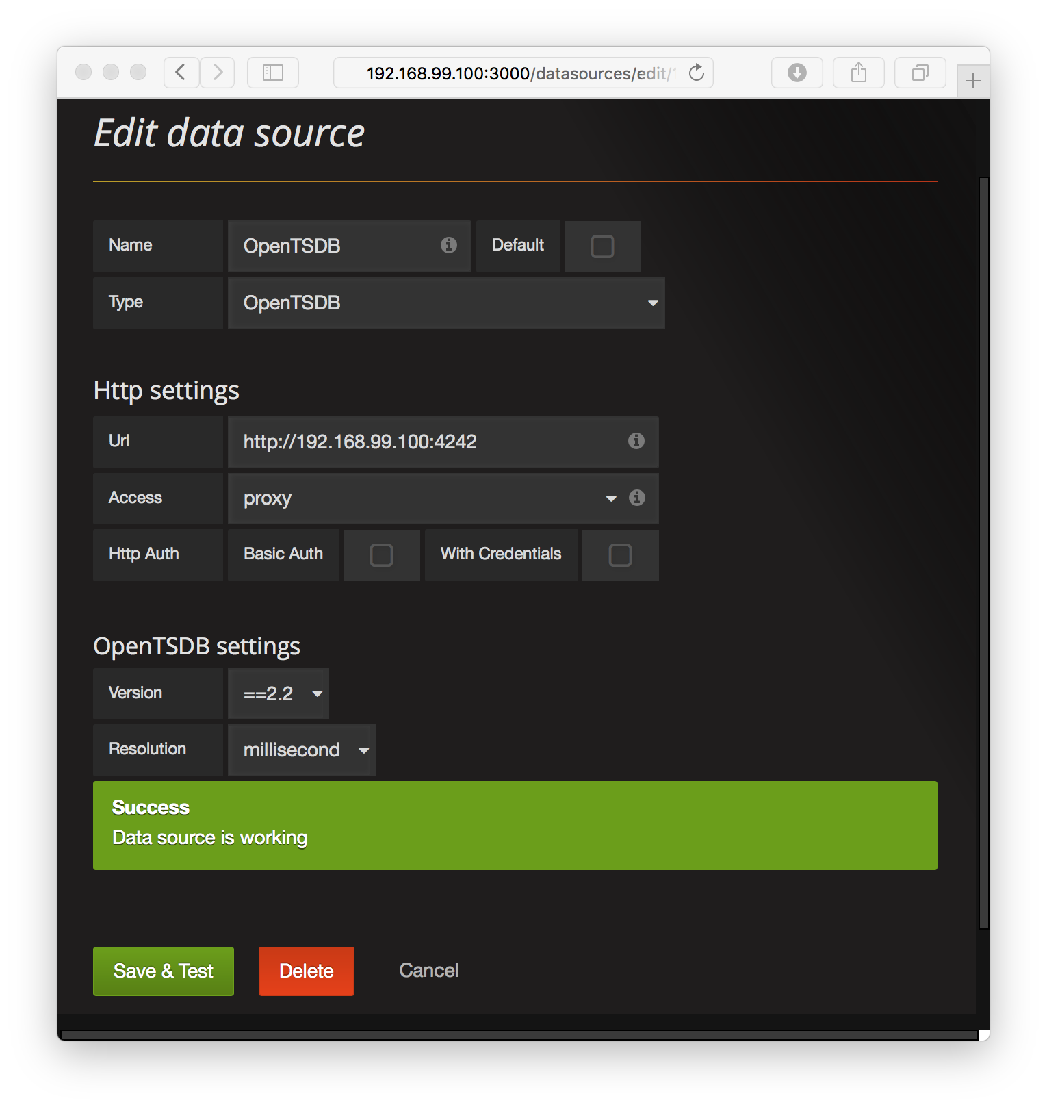Toggle the Default checkbox
This screenshot has height=1109, width=1047.
pyautogui.click(x=602, y=246)
